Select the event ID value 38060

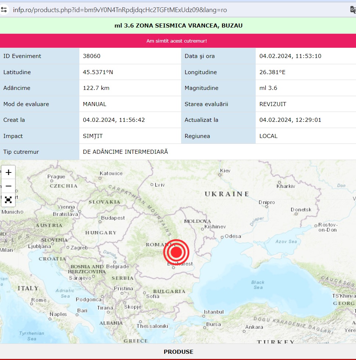[x=91, y=56]
